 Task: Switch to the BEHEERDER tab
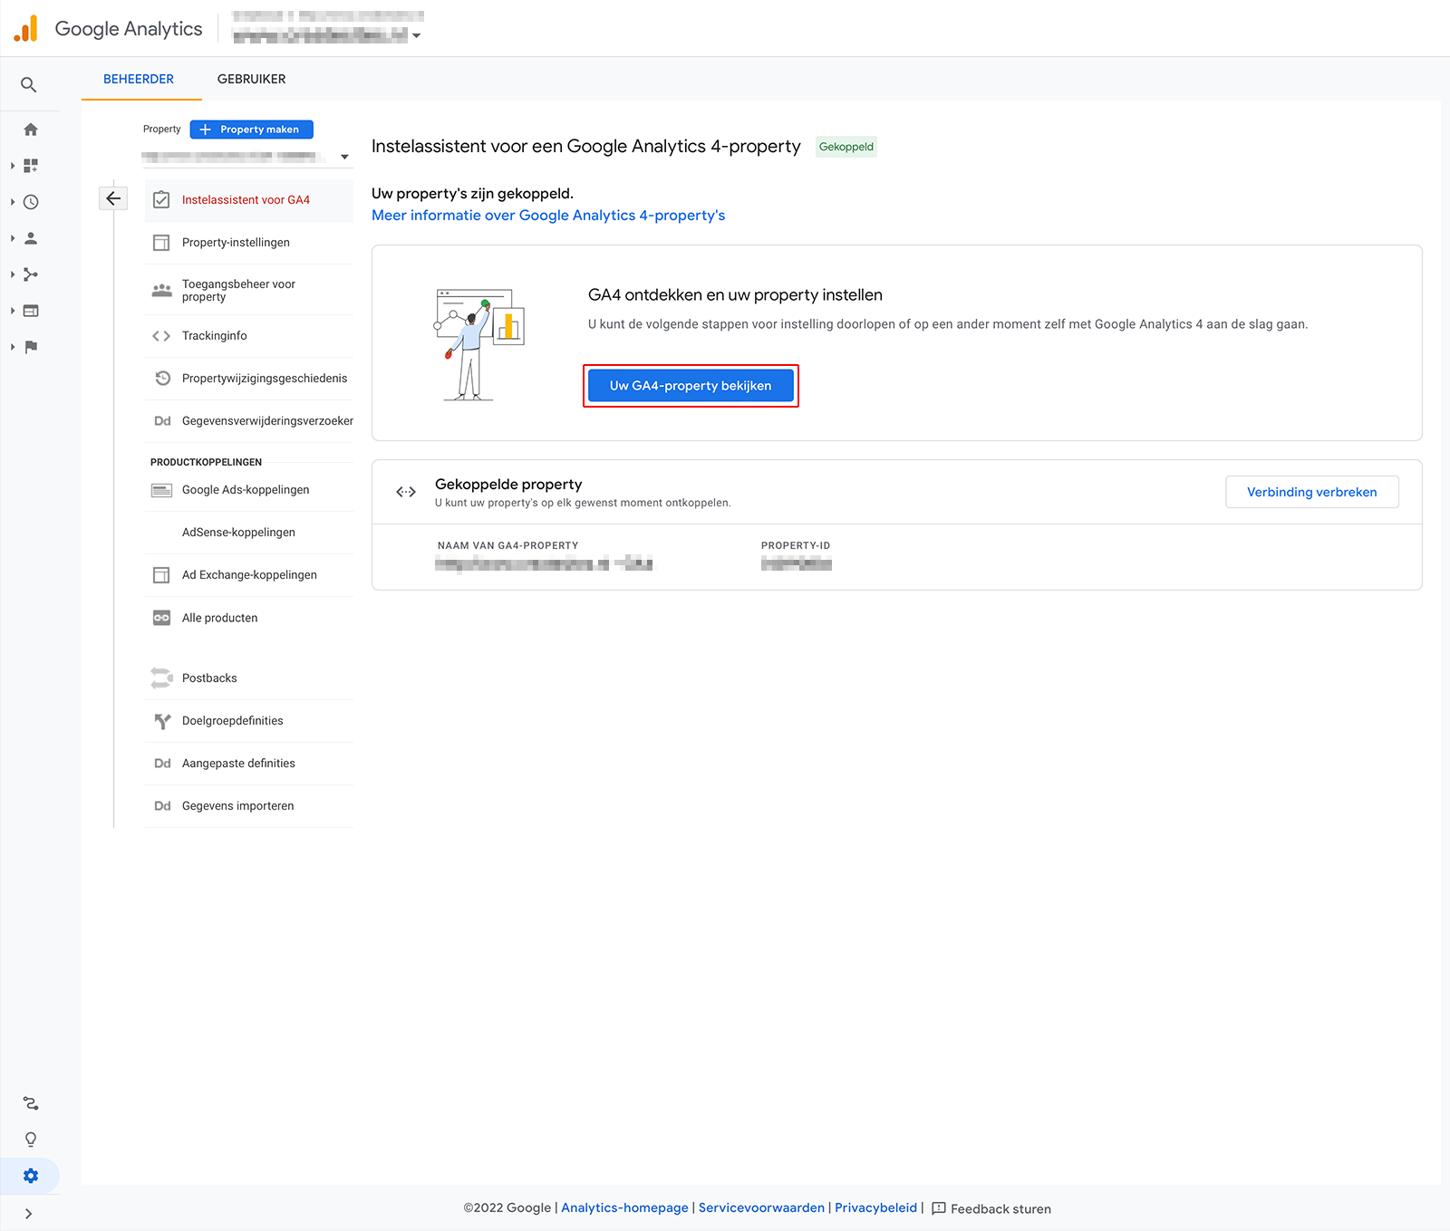[139, 80]
